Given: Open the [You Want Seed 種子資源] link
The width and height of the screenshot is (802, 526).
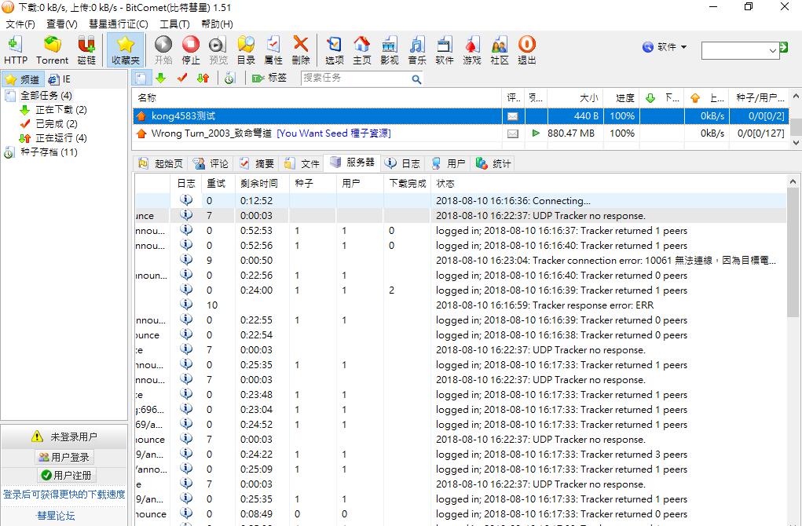Looking at the screenshot, I should click(334, 133).
